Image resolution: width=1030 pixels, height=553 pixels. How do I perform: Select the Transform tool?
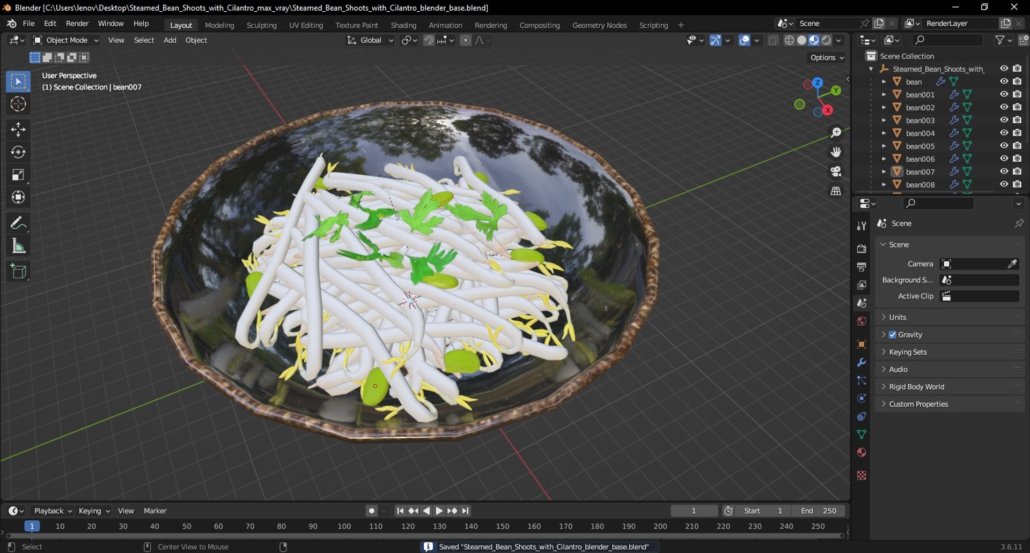pyautogui.click(x=18, y=197)
